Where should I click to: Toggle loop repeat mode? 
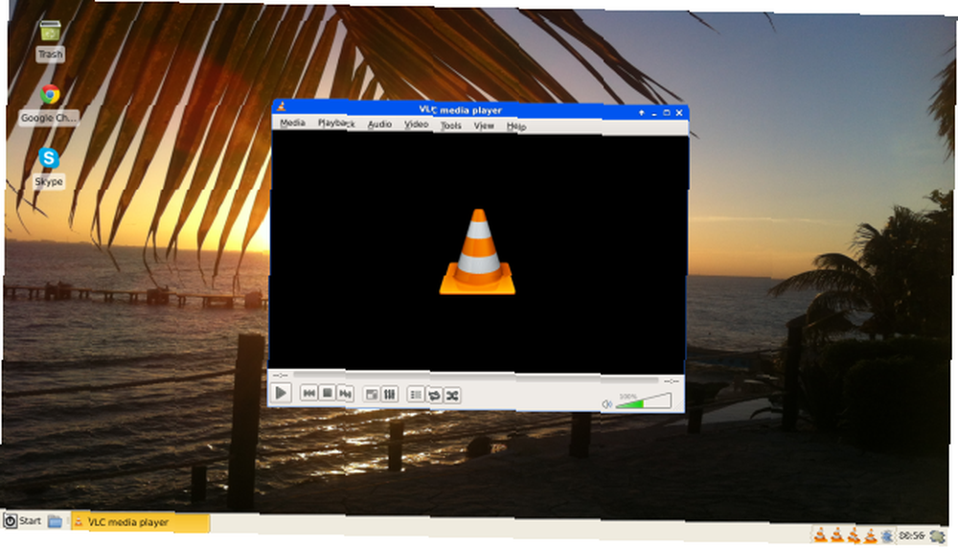click(434, 396)
